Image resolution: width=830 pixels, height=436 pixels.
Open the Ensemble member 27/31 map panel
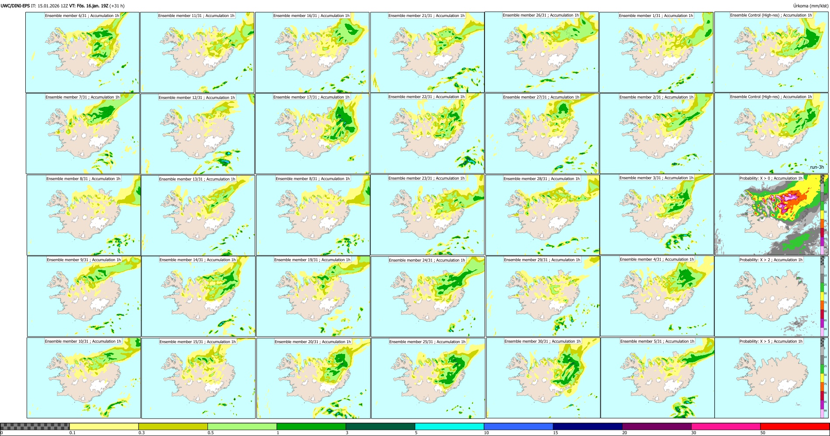[542, 134]
